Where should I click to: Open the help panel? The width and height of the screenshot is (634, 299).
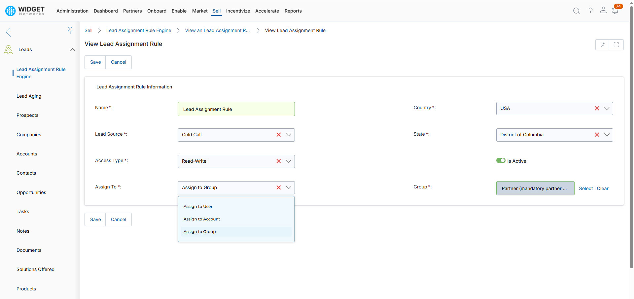point(591,11)
